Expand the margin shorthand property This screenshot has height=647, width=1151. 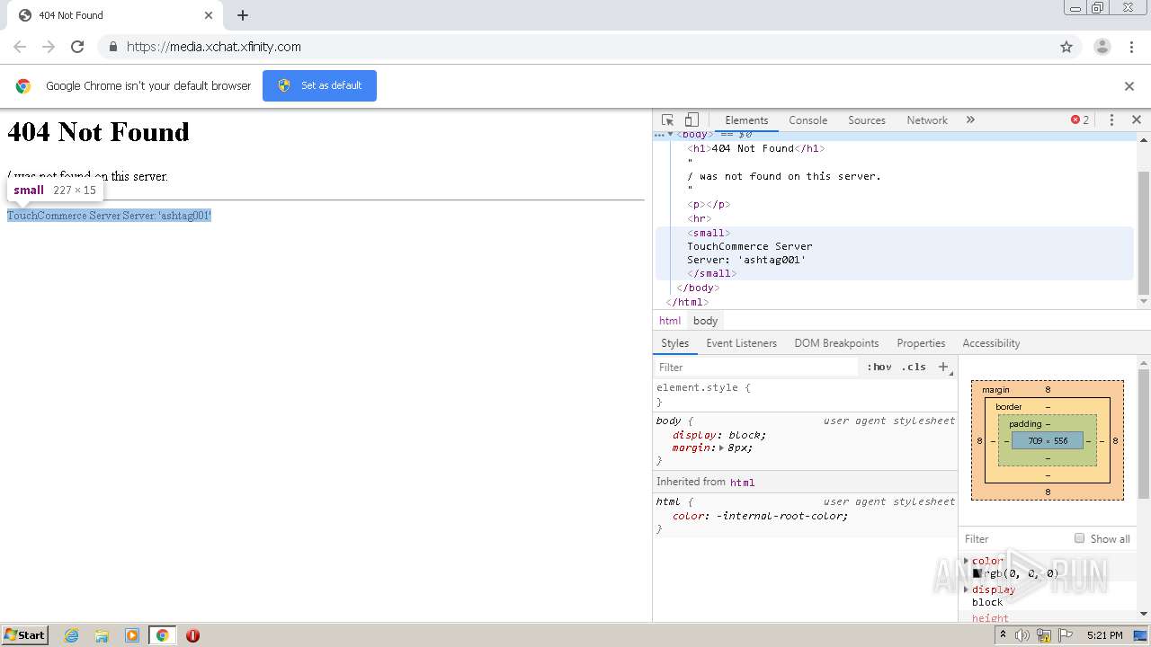721,448
